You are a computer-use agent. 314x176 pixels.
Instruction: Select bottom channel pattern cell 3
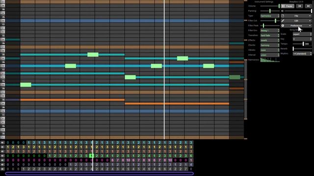click(x=45, y=169)
